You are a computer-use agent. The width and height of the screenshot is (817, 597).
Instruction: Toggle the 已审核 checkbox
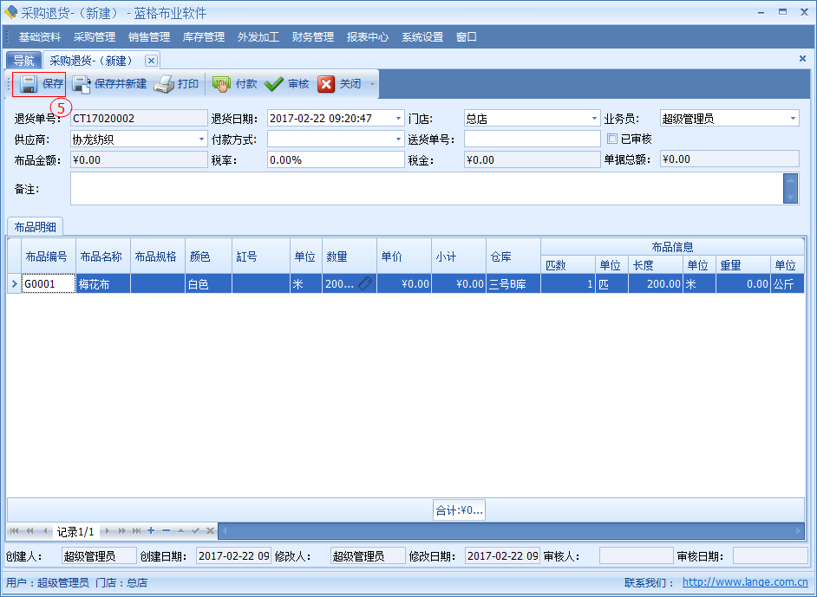612,139
